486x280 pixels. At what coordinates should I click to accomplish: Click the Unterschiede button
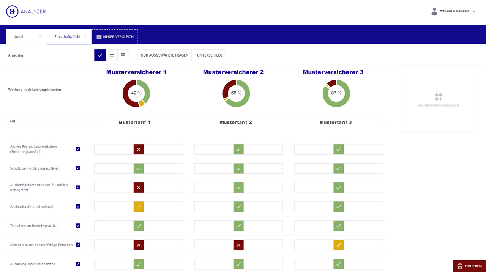click(x=210, y=55)
